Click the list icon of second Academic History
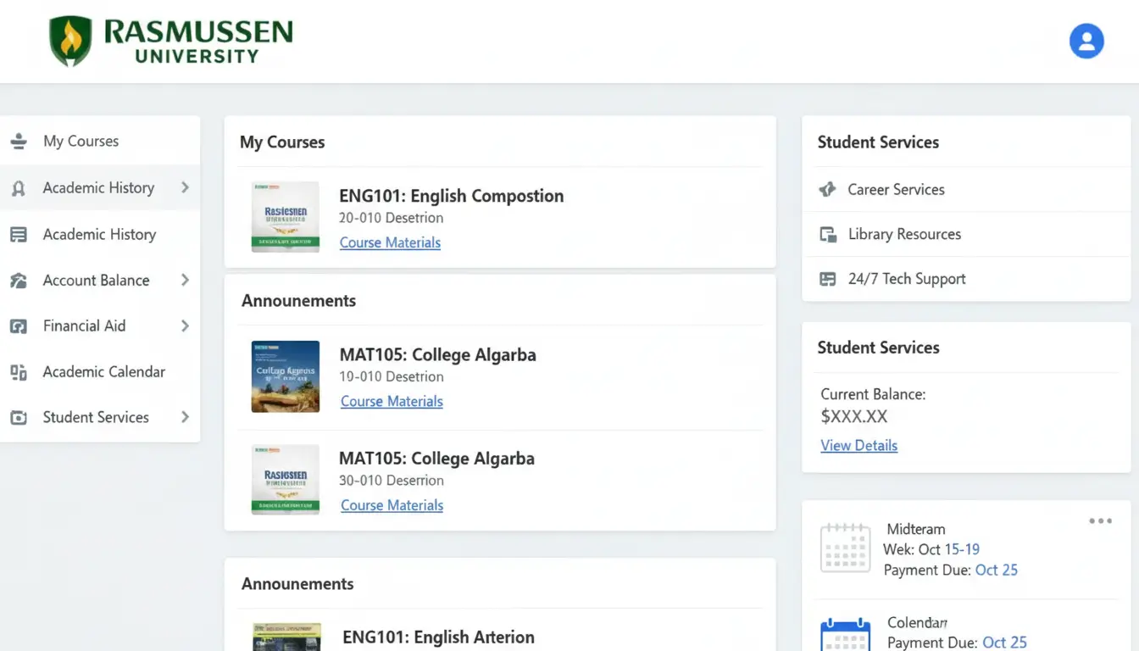The height and width of the screenshot is (651, 1139). coord(19,235)
